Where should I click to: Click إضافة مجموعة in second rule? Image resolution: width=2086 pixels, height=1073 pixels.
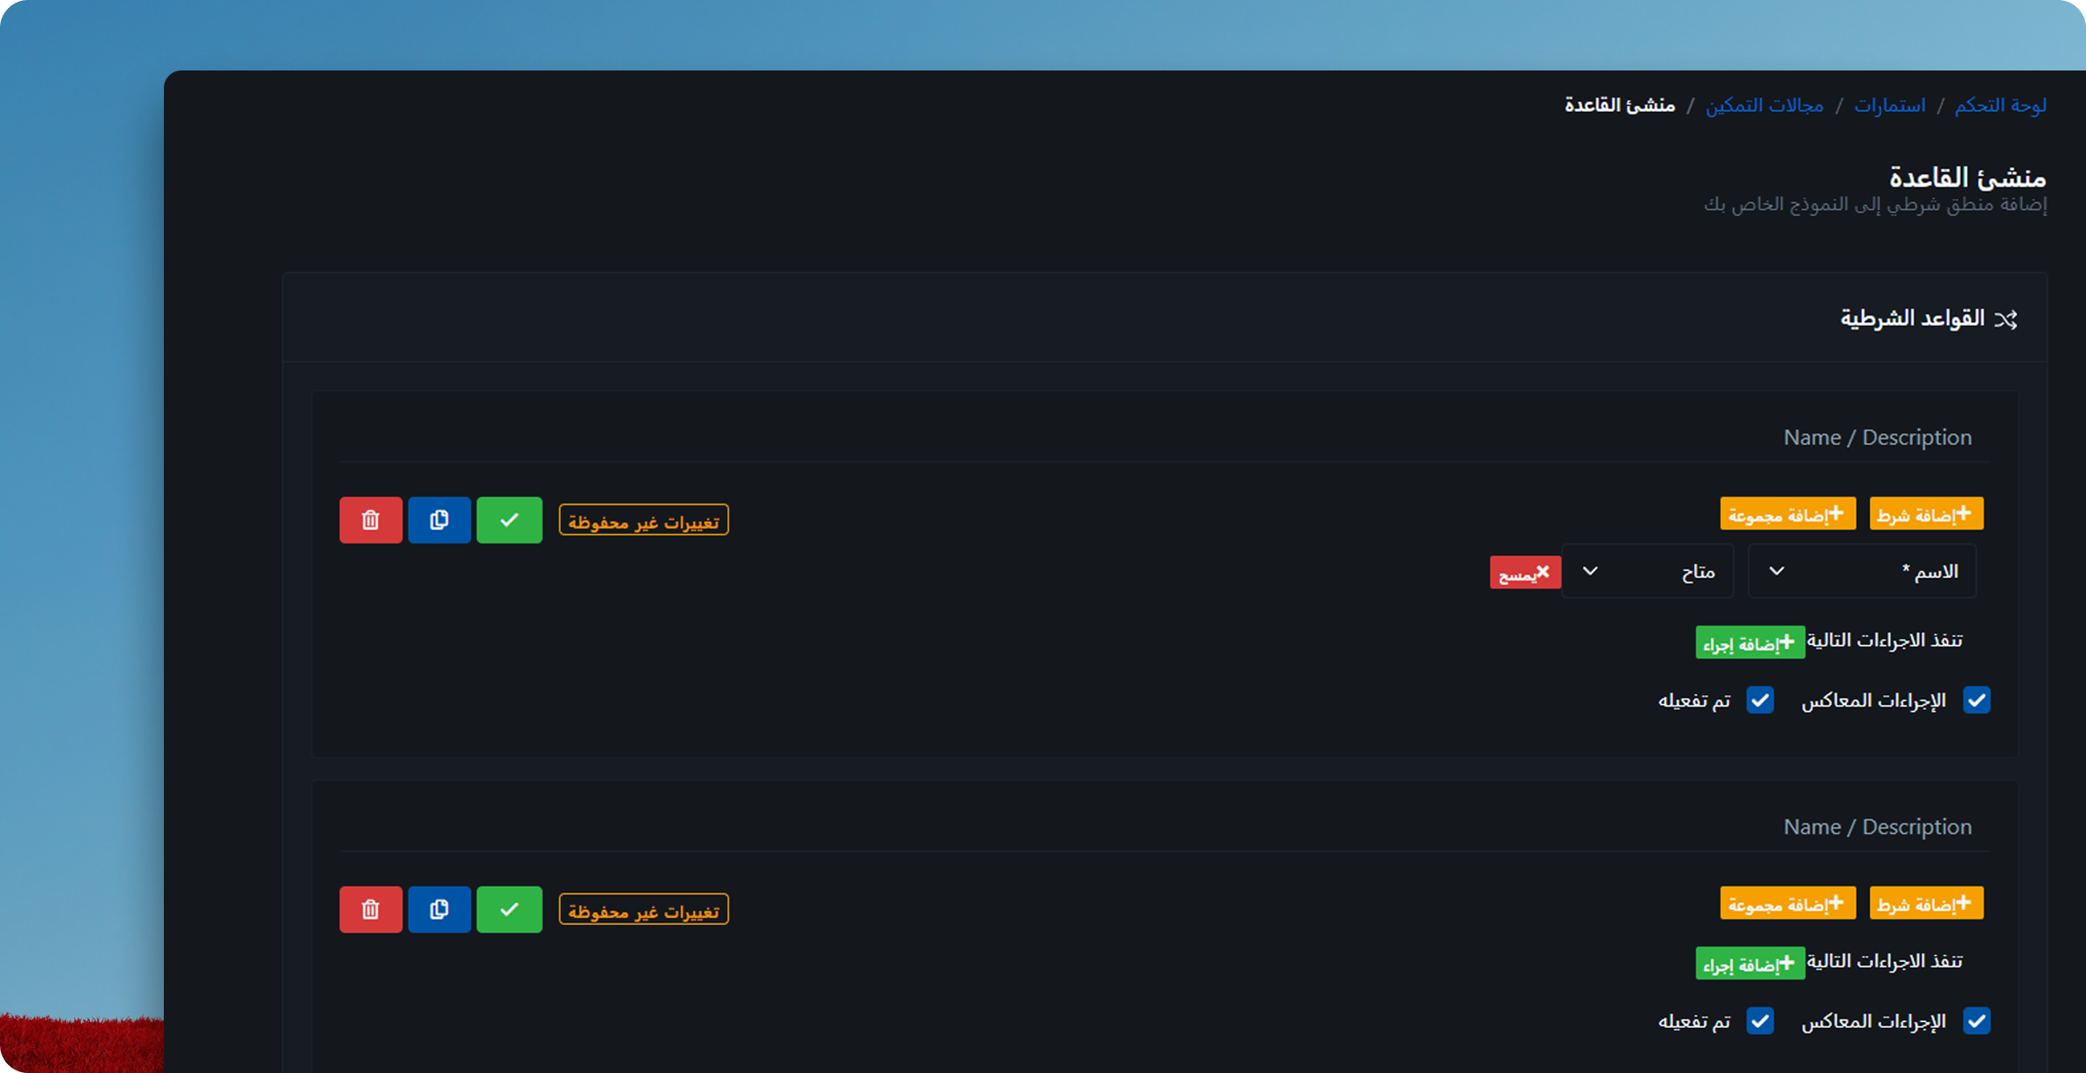click(1787, 904)
